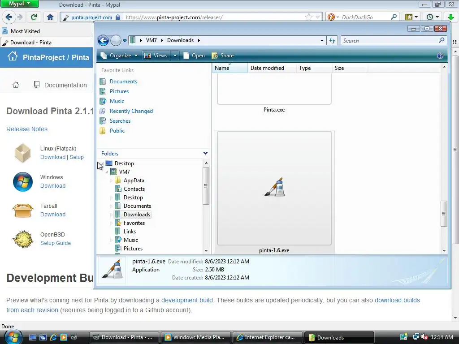Screen dimensions: 459x344
Task: Open the Release Notes link
Action: pyautogui.click(x=27, y=129)
